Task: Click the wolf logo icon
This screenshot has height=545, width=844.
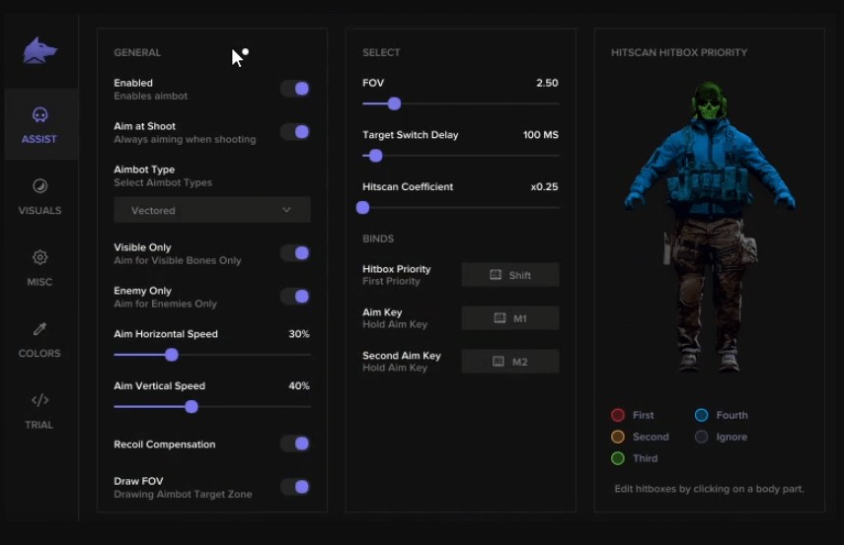Action: point(39,50)
